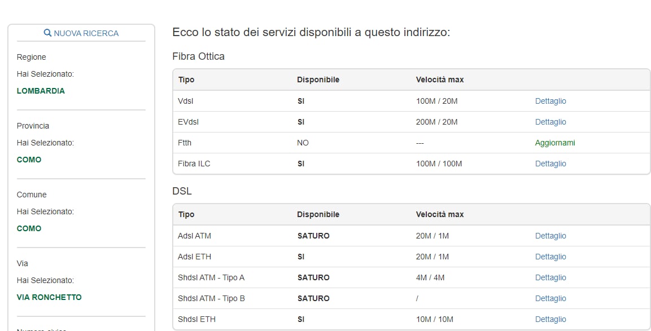Open the Nuova Ricerca search link

click(x=86, y=33)
